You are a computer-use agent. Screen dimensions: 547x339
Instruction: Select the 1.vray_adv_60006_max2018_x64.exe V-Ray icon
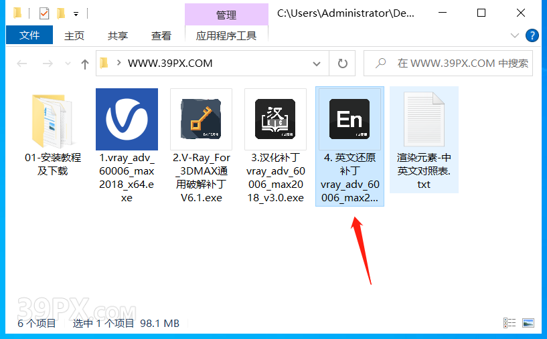pyautogui.click(x=127, y=119)
